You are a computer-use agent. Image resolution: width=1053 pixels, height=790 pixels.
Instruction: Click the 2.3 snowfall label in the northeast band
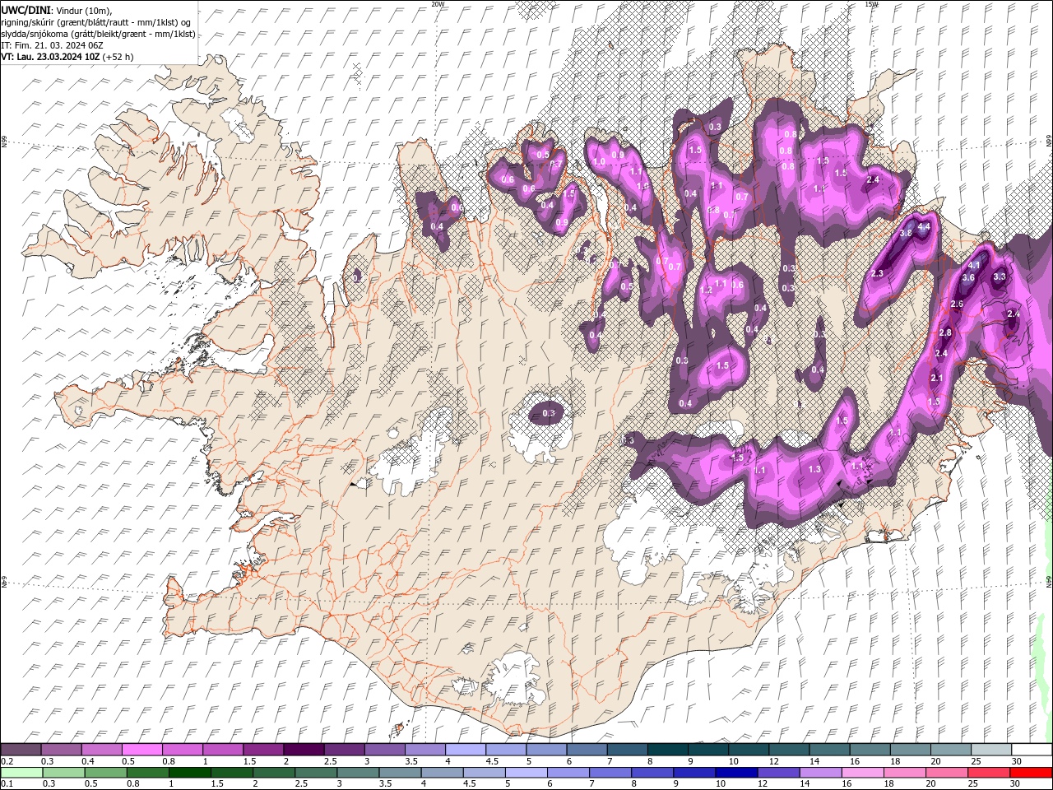click(x=877, y=274)
